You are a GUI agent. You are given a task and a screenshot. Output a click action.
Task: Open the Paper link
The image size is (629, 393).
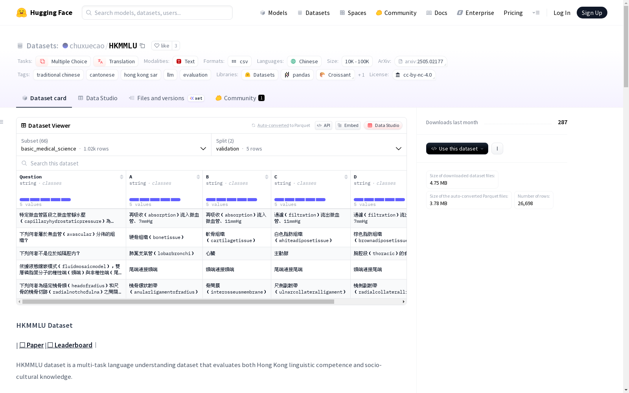pos(31,345)
